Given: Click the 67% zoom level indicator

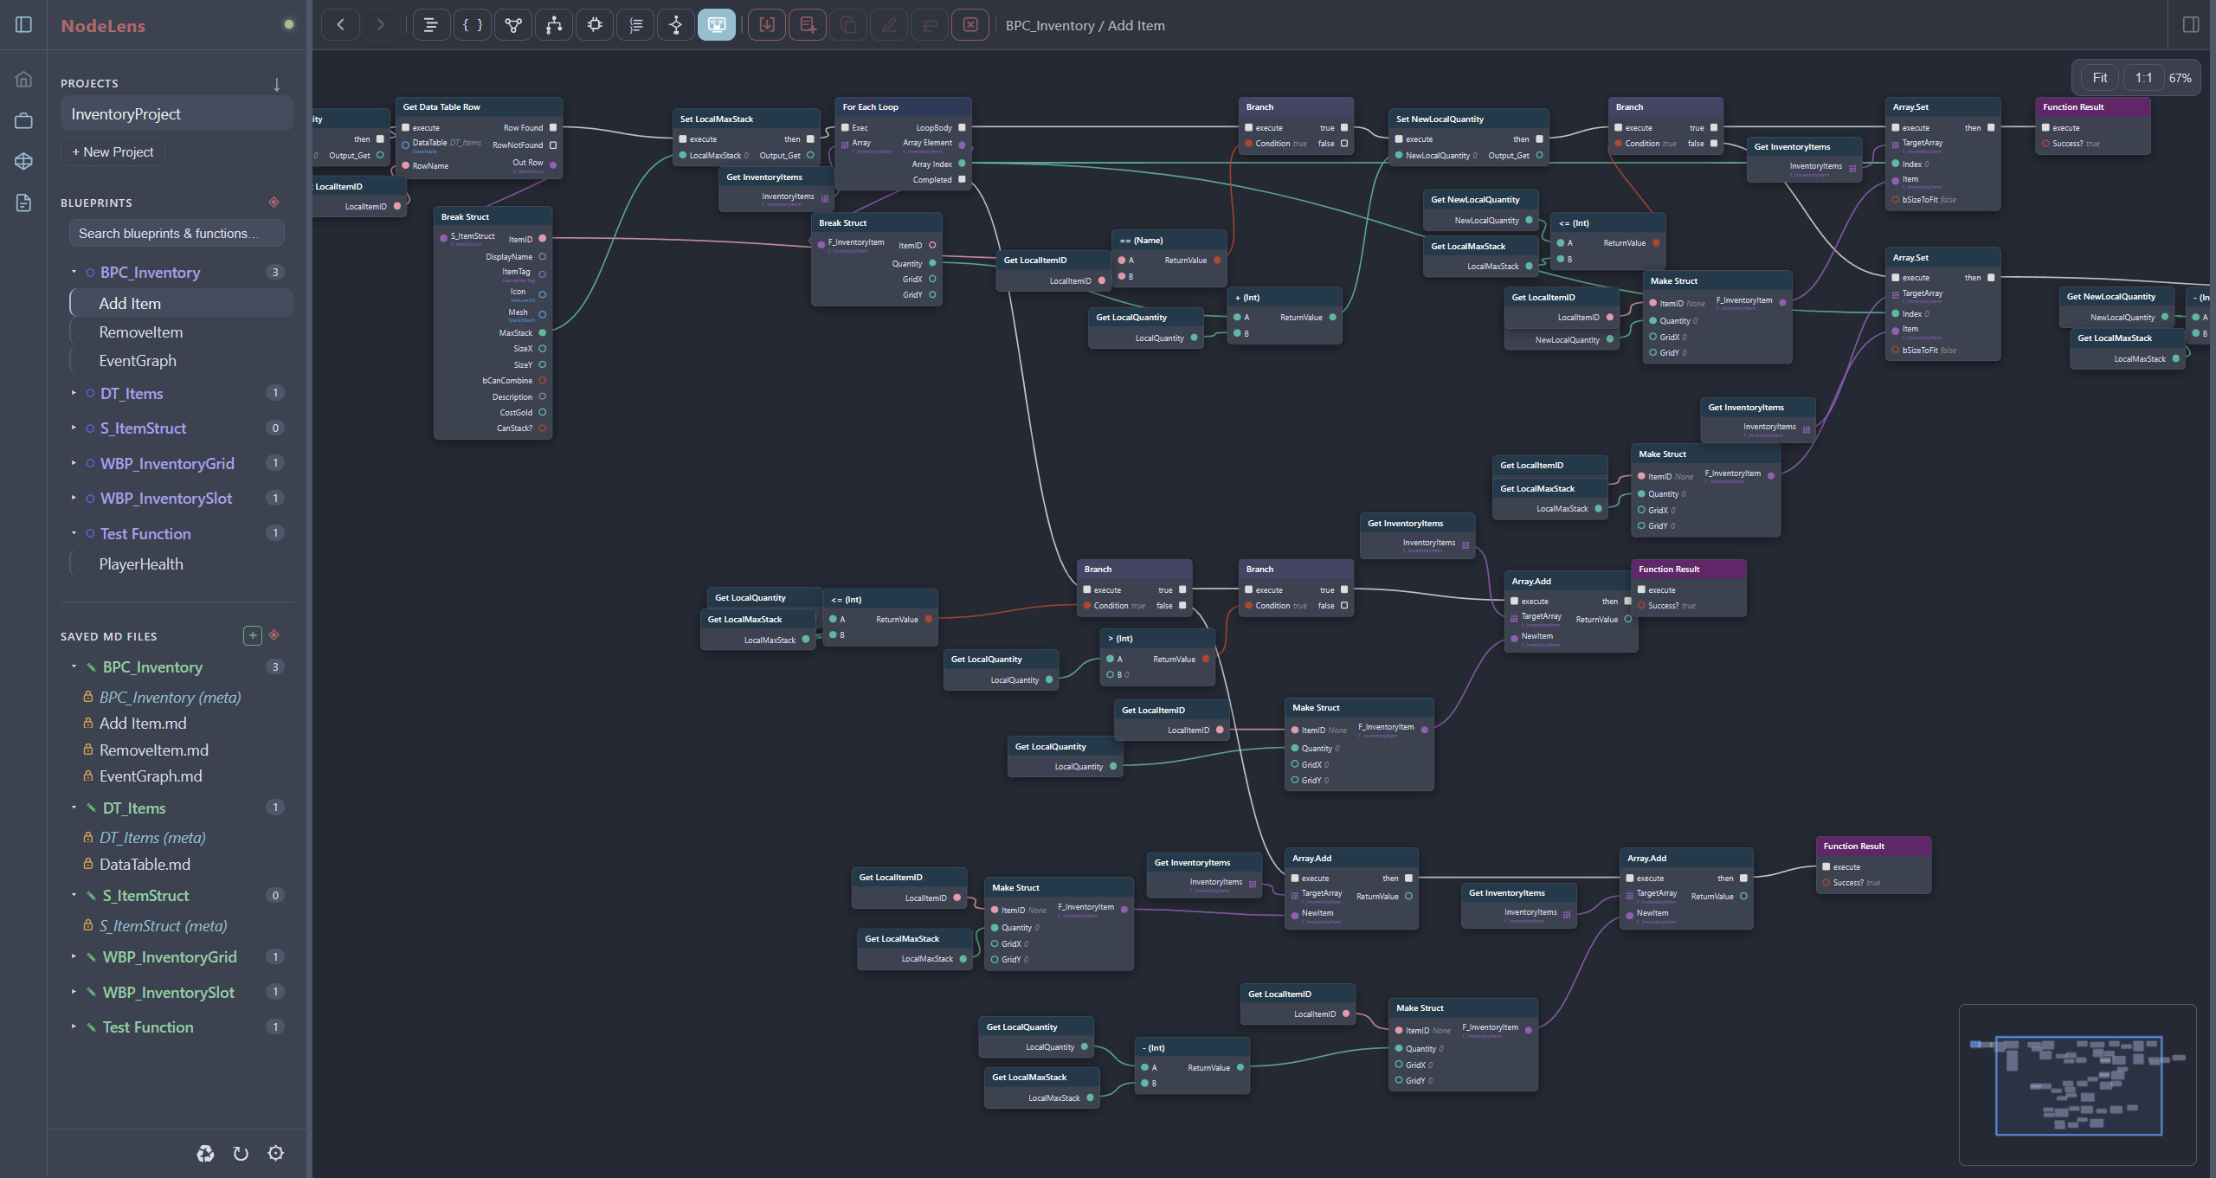Looking at the screenshot, I should (2180, 78).
